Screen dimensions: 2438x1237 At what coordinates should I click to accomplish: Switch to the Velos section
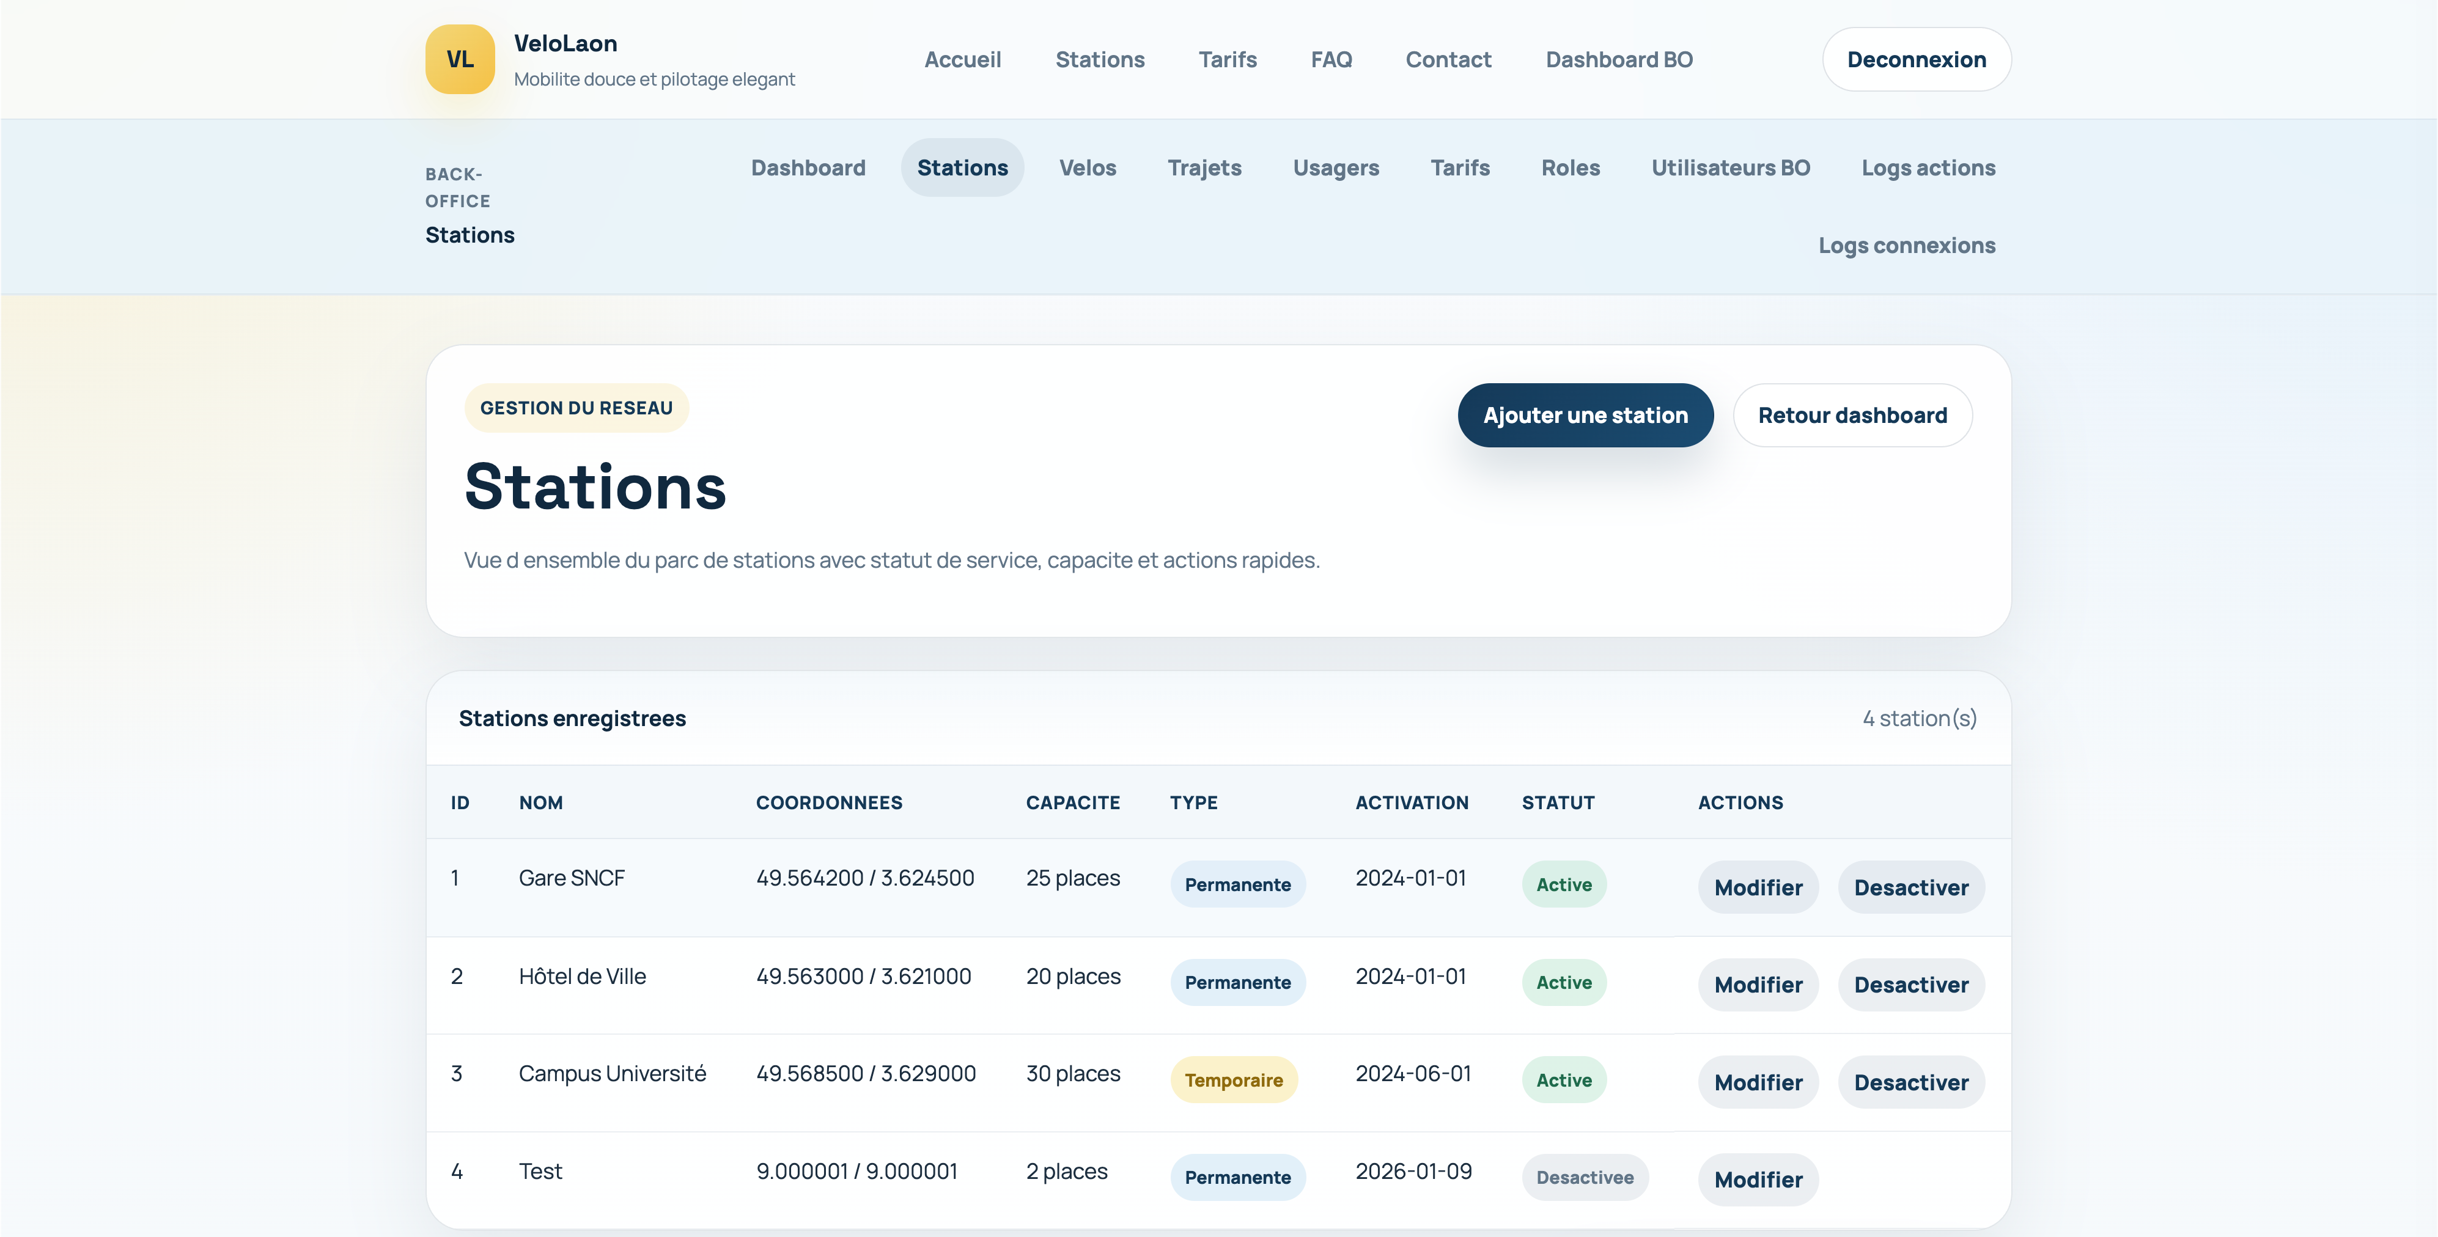[1088, 167]
